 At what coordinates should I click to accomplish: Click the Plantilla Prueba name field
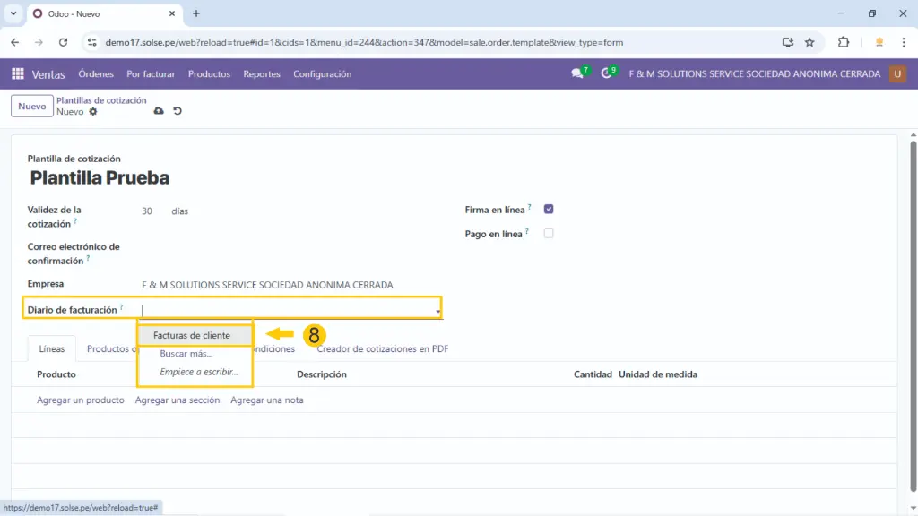tap(100, 178)
